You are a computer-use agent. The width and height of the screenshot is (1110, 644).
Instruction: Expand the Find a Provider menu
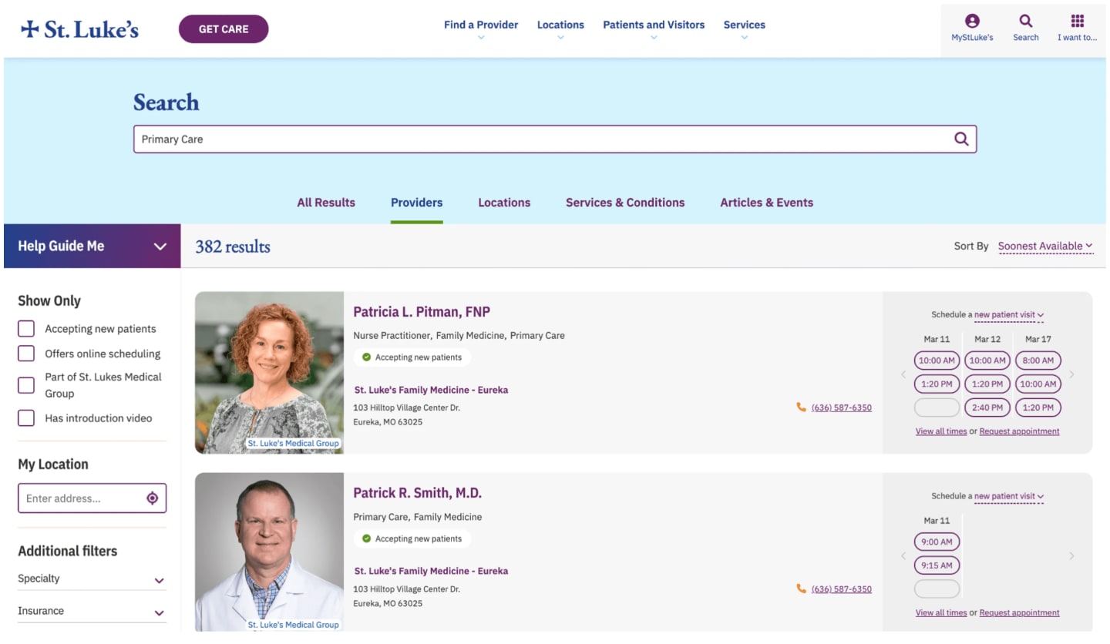[x=481, y=29]
